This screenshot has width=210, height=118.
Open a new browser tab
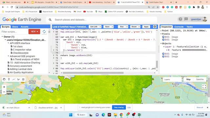point(176,2)
